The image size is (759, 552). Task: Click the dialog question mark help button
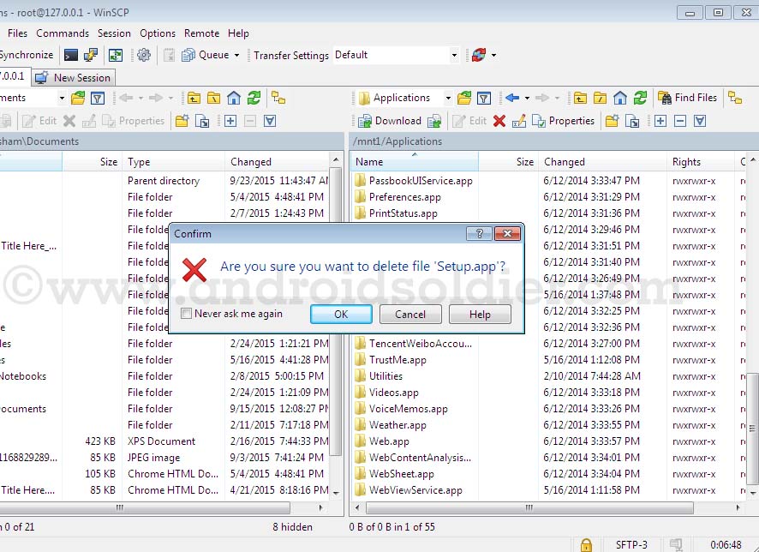click(x=479, y=234)
